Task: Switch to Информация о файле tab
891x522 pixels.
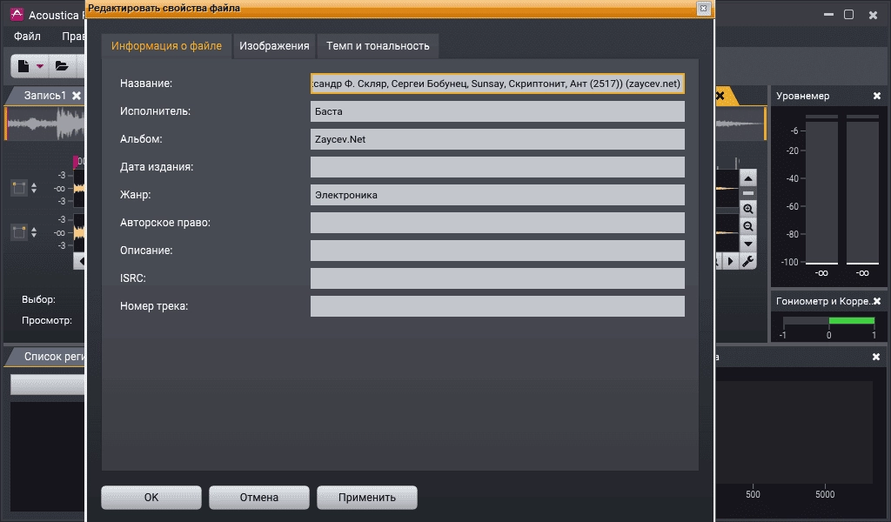Action: click(166, 46)
